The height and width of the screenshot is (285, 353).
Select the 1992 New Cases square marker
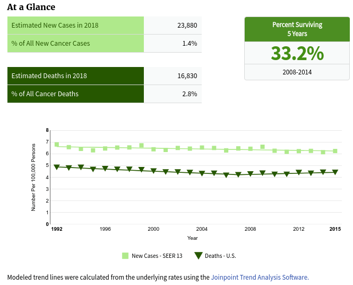pyautogui.click(x=57, y=145)
